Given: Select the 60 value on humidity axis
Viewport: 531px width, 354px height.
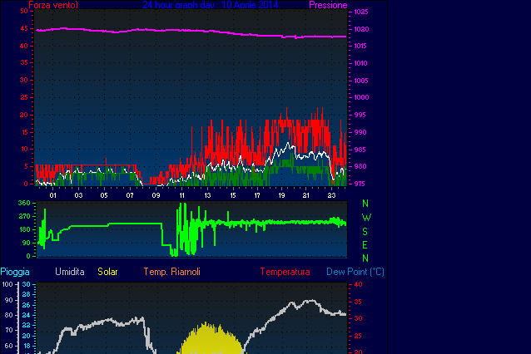Looking at the screenshot, I should click(x=8, y=346).
